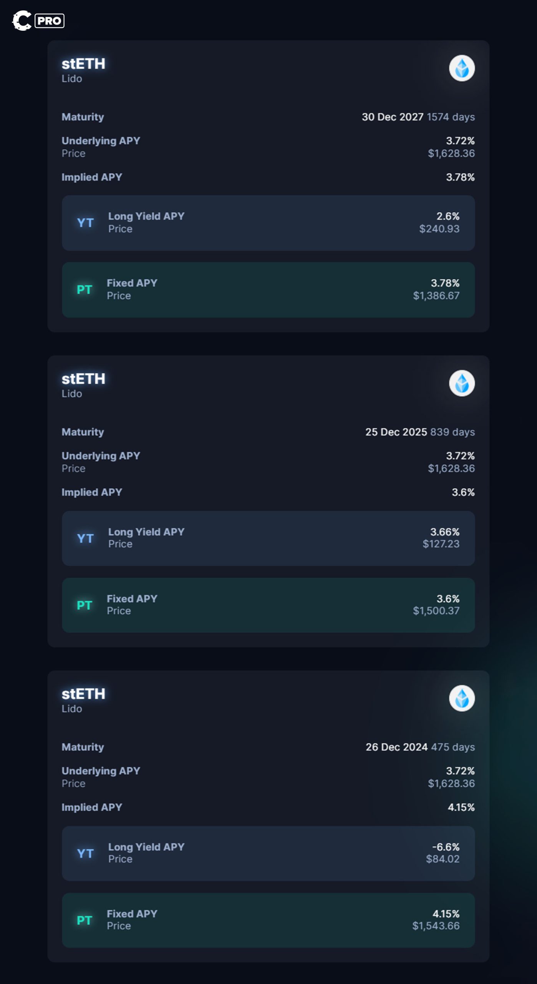This screenshot has width=537, height=984.
Task: Click the YT label in 2024 maturity card
Action: pos(85,853)
